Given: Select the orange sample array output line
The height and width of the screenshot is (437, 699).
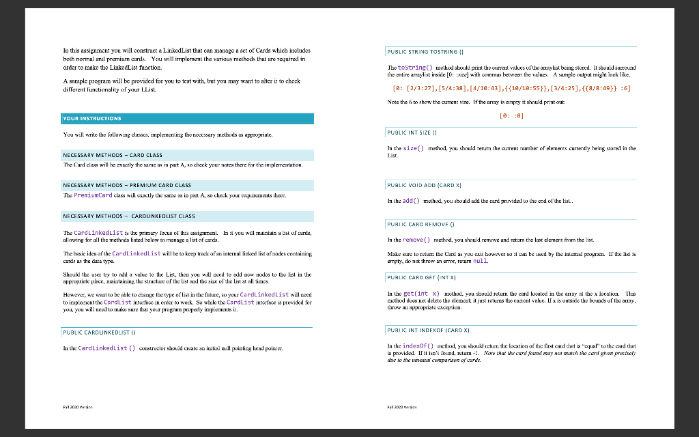Looking at the screenshot, I should click(x=512, y=87).
